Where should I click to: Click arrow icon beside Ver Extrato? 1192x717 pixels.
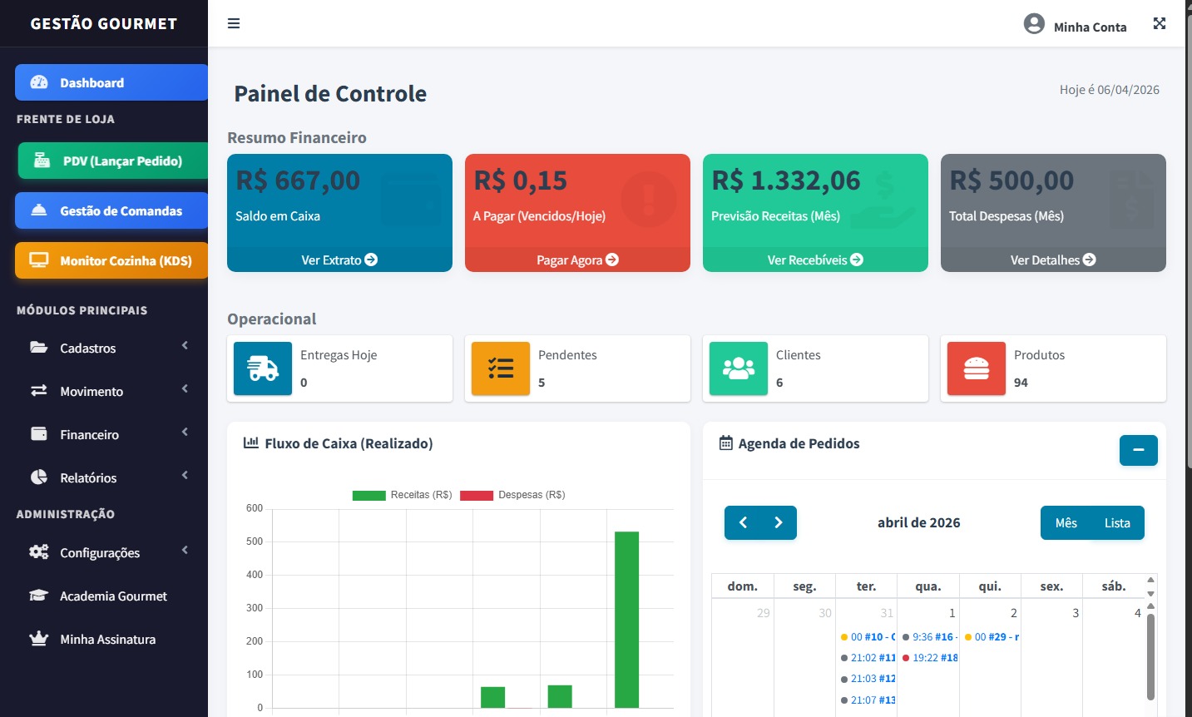[371, 260]
